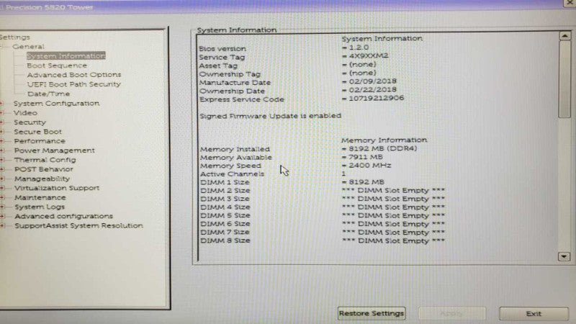
Task: Click Memory Available value 7911 MB
Action: click(x=366, y=157)
